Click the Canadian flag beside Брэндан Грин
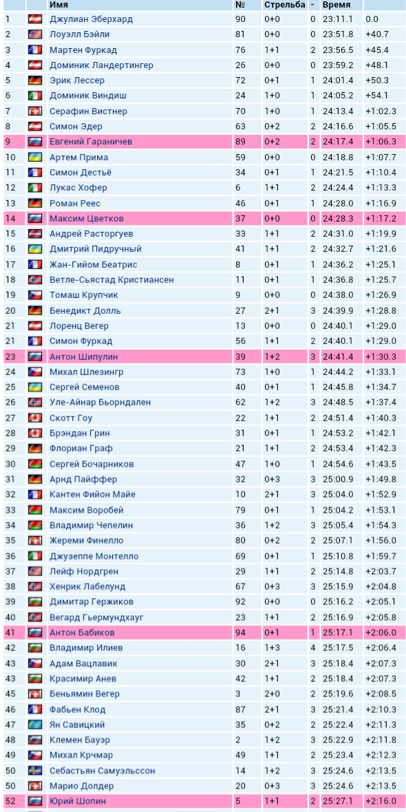Screen dimensions: 406x812 pyautogui.click(x=35, y=434)
